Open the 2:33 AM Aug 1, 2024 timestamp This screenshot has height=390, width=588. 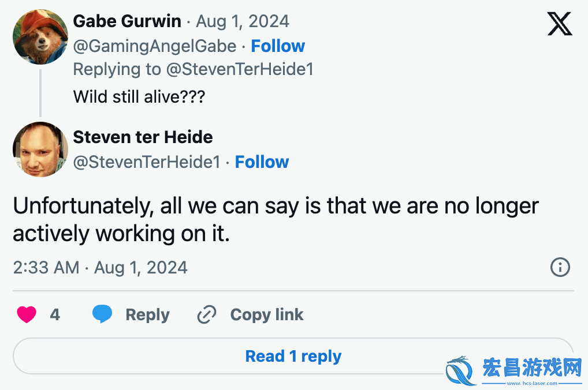[x=100, y=268]
